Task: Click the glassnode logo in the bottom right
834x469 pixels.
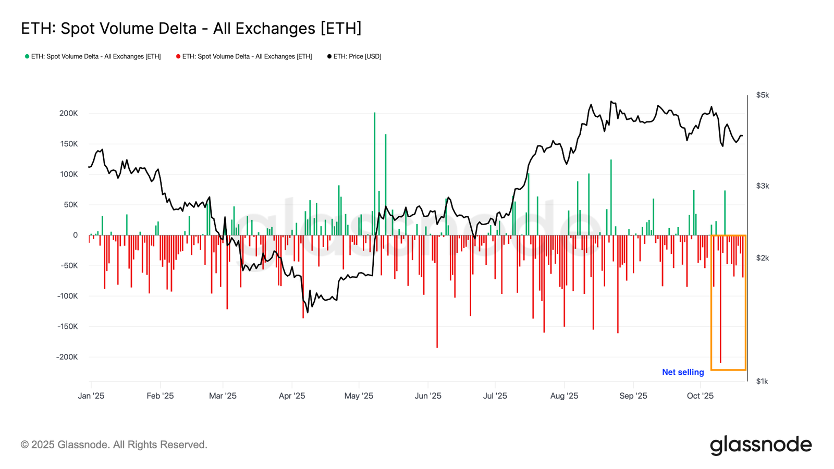Action: (761, 445)
